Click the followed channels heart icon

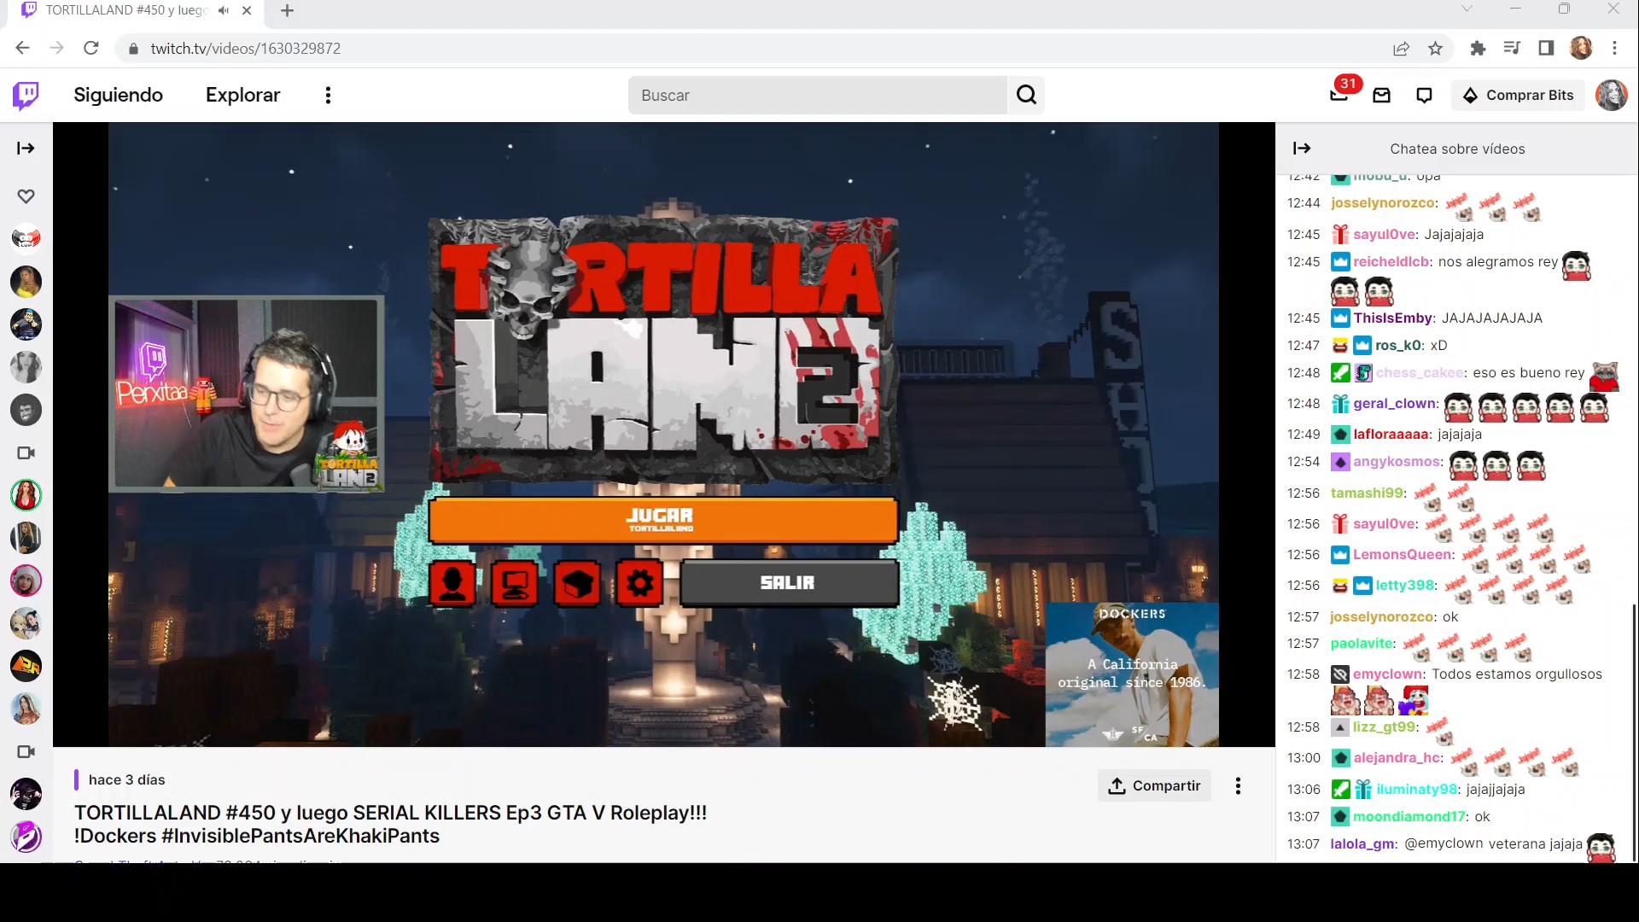[x=26, y=196]
